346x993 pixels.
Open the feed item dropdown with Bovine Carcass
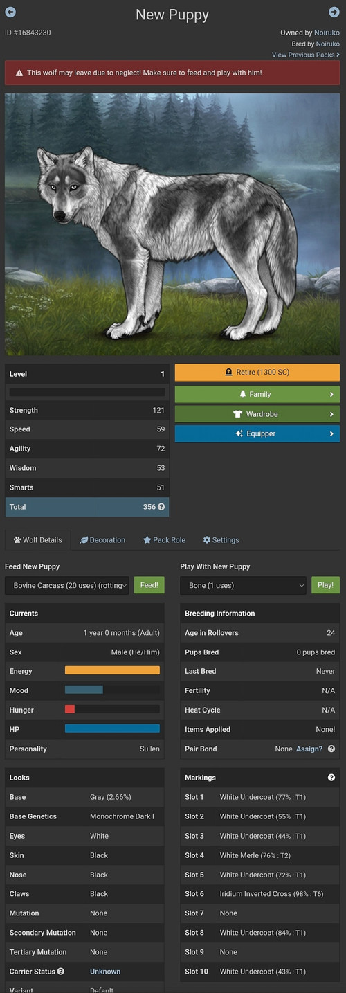click(x=67, y=585)
